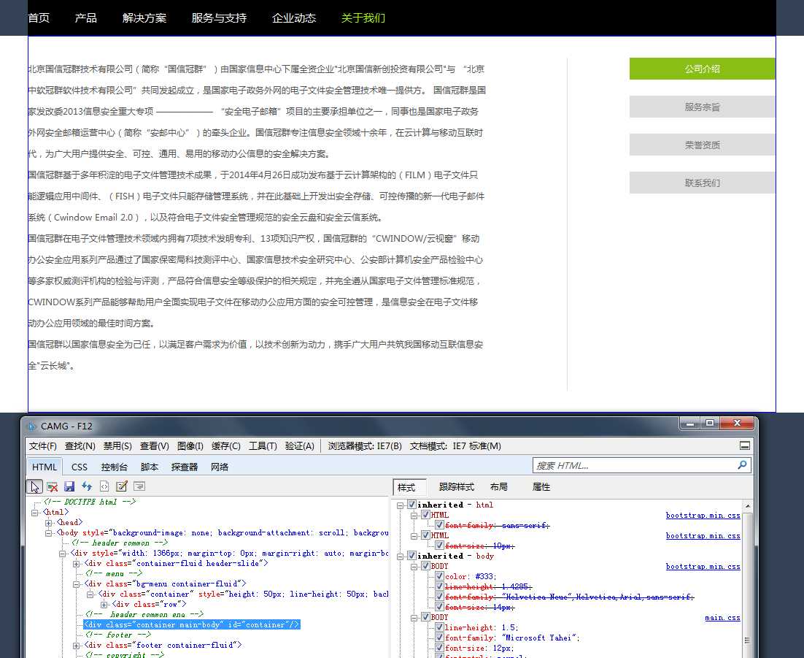Open the 查看(V) menu

155,446
